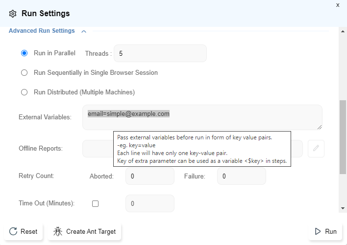Click the Failure retry count field
This screenshot has width=347, height=245.
pyautogui.click(x=241, y=176)
